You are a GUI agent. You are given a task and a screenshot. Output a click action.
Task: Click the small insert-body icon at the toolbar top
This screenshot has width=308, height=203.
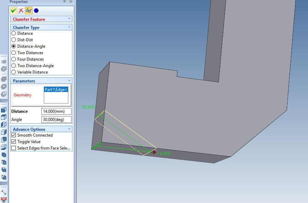click(4, 62)
